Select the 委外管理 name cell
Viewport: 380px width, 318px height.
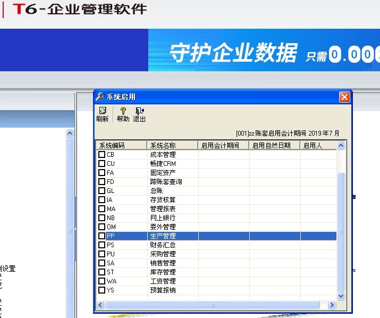point(173,227)
